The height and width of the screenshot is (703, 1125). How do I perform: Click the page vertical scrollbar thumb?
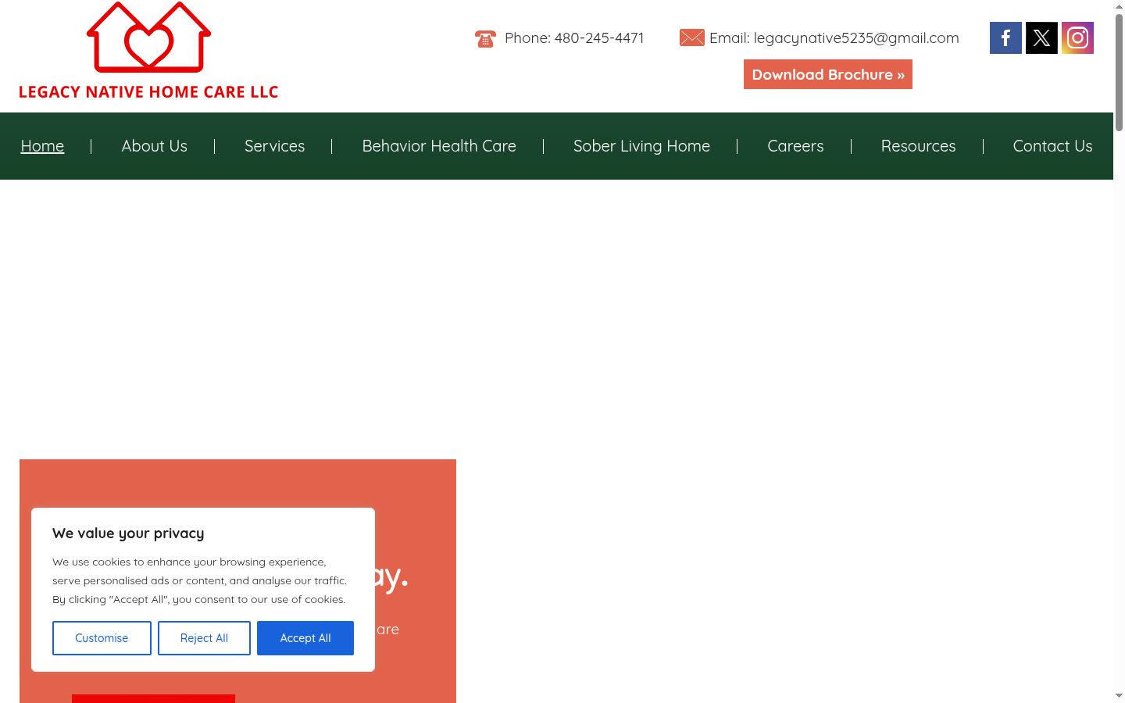tap(1119, 72)
